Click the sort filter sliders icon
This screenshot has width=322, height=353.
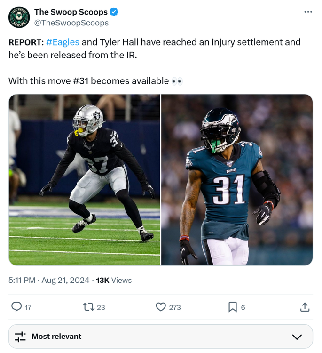(x=20, y=337)
